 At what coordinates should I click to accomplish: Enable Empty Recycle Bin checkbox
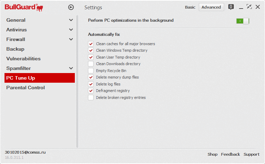(x=91, y=71)
